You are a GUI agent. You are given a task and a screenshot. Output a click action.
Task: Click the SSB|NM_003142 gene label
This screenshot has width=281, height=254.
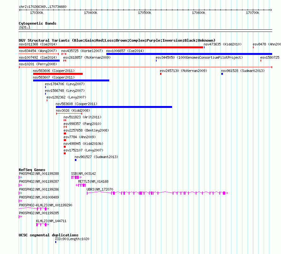84,174
